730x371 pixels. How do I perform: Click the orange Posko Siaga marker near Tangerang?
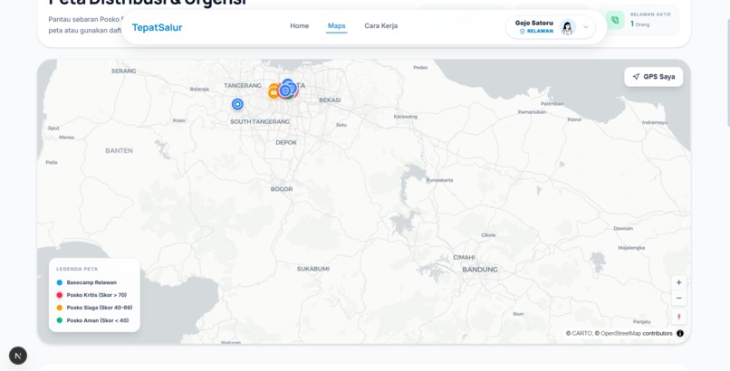(273, 91)
